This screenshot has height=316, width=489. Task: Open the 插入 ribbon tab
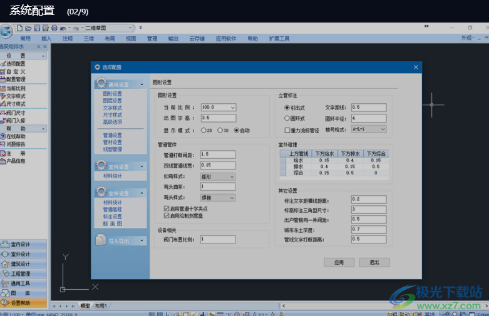(x=46, y=39)
